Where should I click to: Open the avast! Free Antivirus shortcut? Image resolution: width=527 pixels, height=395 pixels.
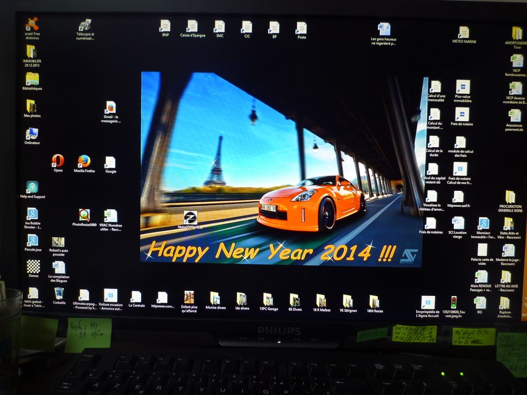click(x=32, y=25)
